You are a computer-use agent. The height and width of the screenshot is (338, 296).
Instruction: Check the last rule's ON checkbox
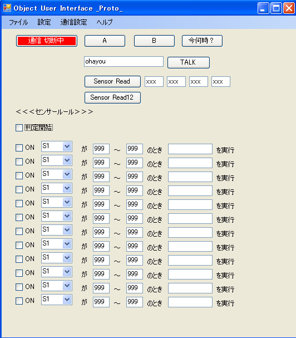point(19,301)
